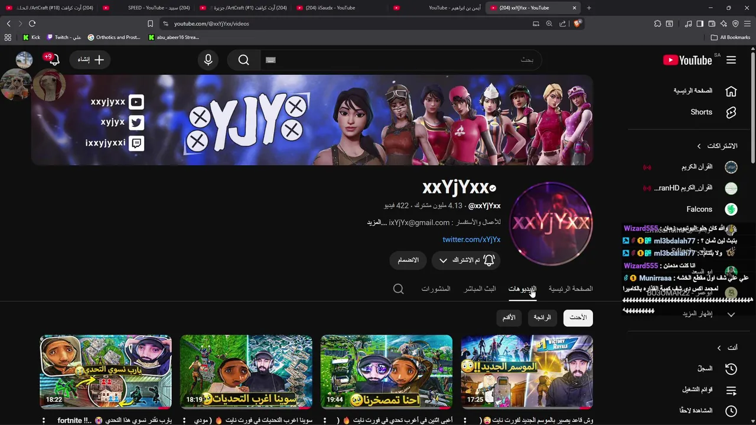Click the site settings icon in address bar
Viewport: 756px width, 425px height.
coord(165,24)
